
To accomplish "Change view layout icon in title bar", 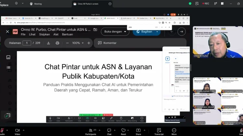I will pyautogui.click(x=222, y=4).
